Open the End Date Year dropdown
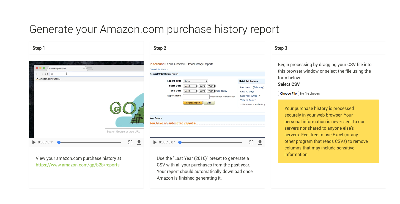Viewport: 400px width, 204px height. pos(211,91)
